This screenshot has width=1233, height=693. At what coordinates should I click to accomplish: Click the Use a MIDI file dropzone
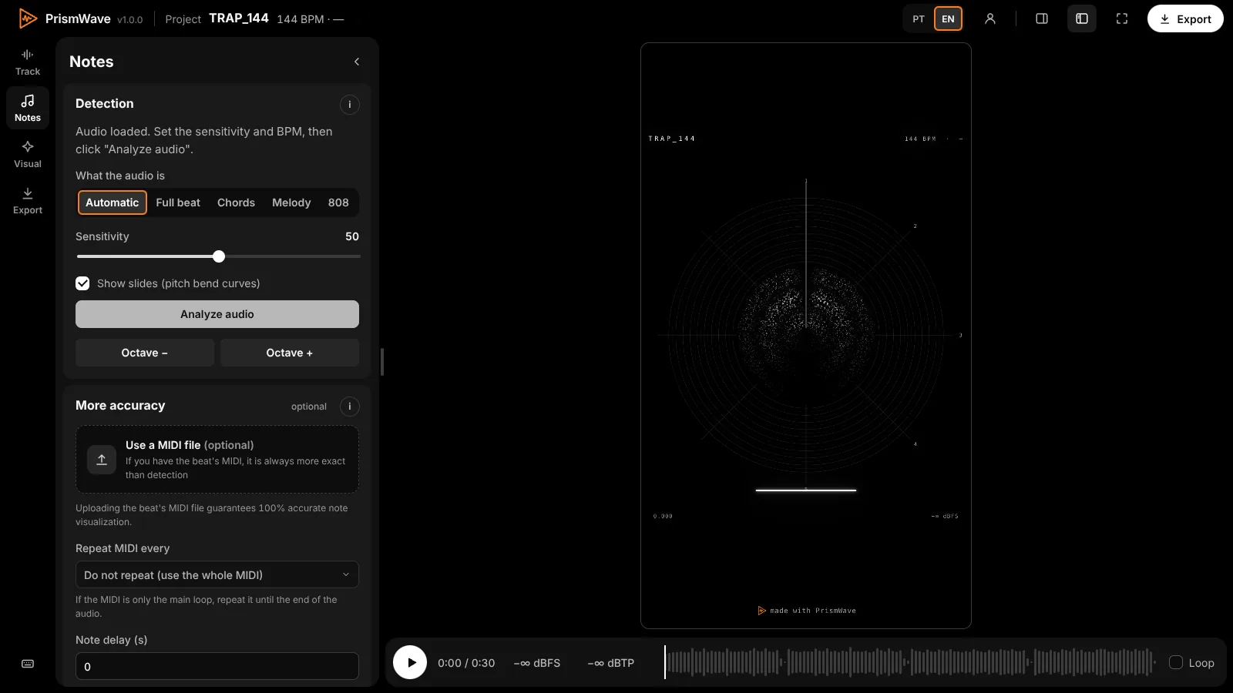[x=217, y=460]
